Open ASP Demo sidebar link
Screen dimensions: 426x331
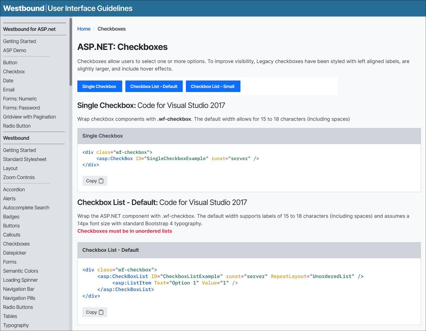point(15,51)
